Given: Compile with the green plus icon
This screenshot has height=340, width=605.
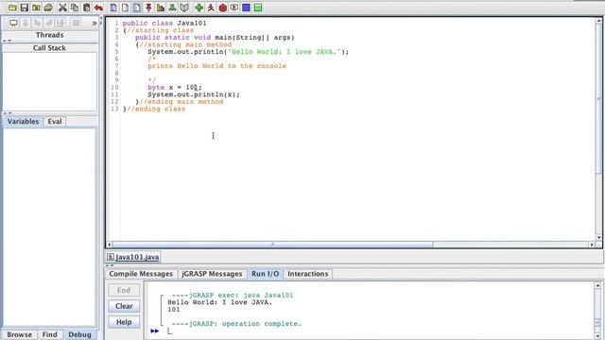Looking at the screenshot, I should [x=199, y=8].
